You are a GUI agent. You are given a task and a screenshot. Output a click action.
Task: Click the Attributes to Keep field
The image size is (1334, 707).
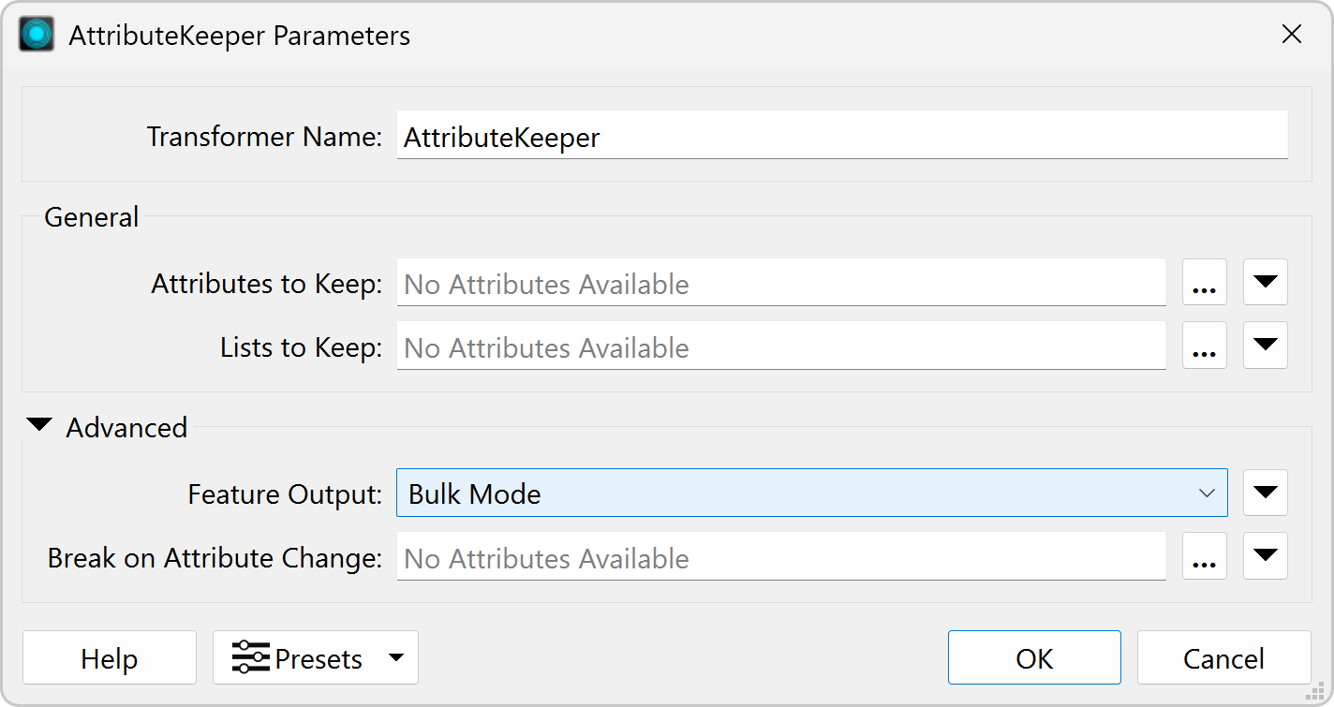click(x=781, y=283)
